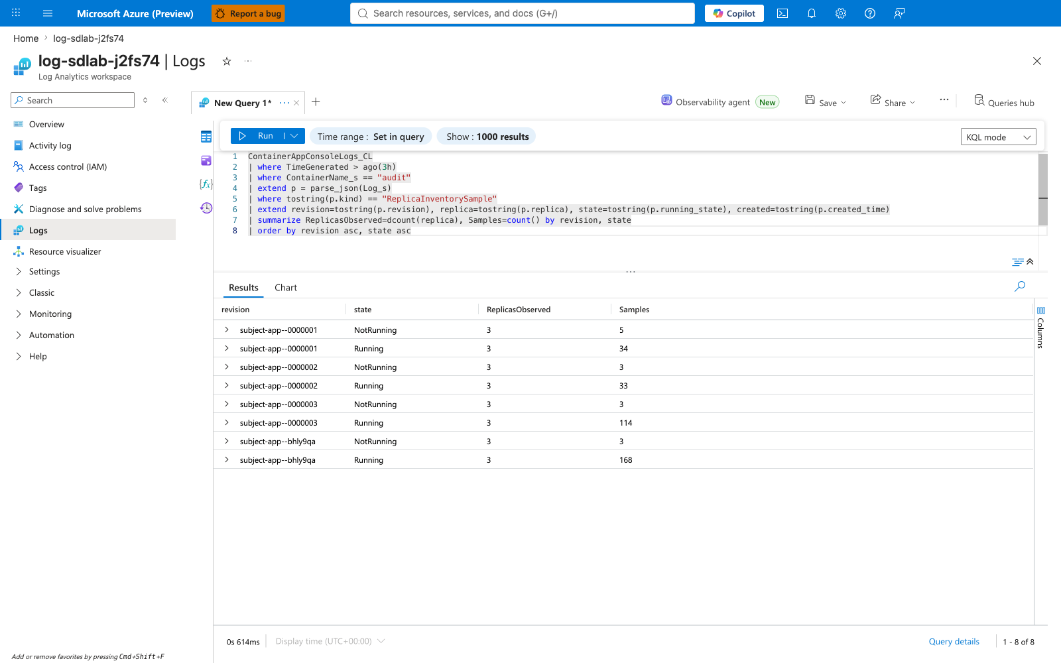Open the Queries hub
This screenshot has width=1061, height=663.
click(1004, 102)
